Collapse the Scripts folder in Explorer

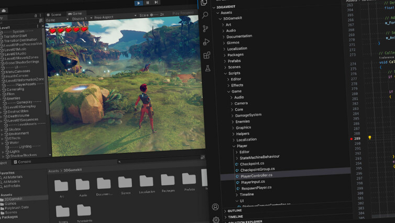click(225, 73)
